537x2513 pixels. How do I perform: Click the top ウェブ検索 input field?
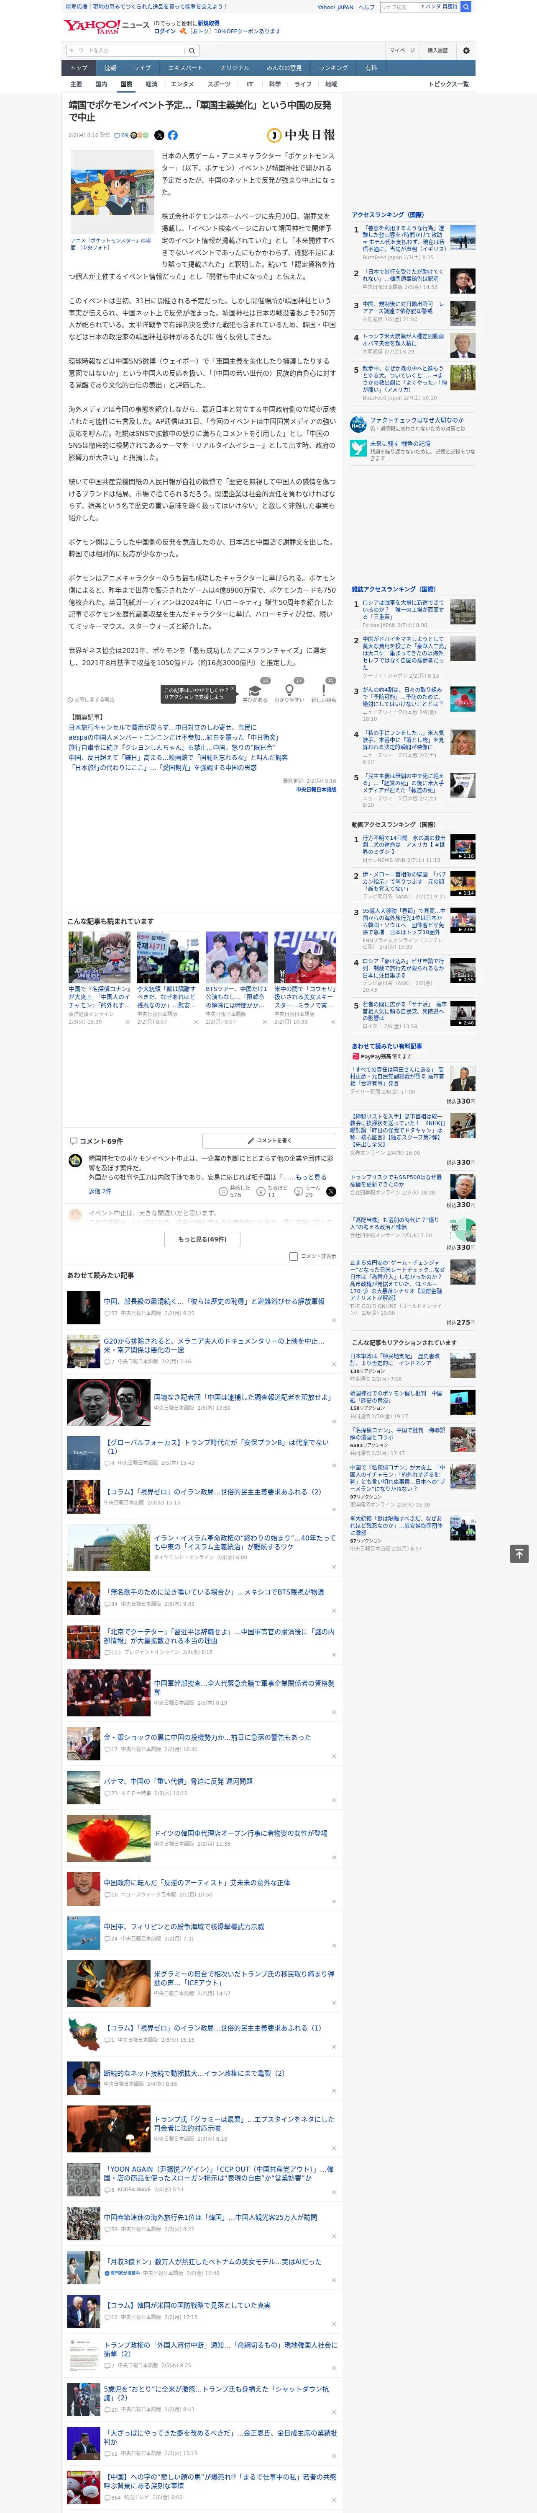pyautogui.click(x=399, y=7)
